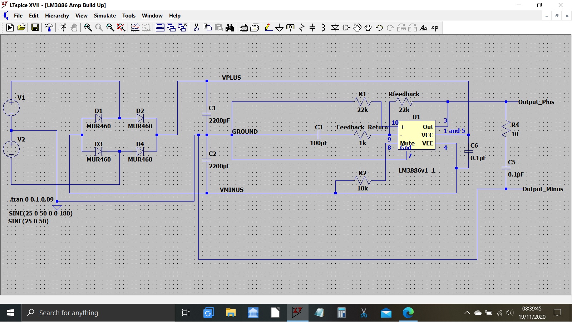Open the Edit menu

coord(34,16)
